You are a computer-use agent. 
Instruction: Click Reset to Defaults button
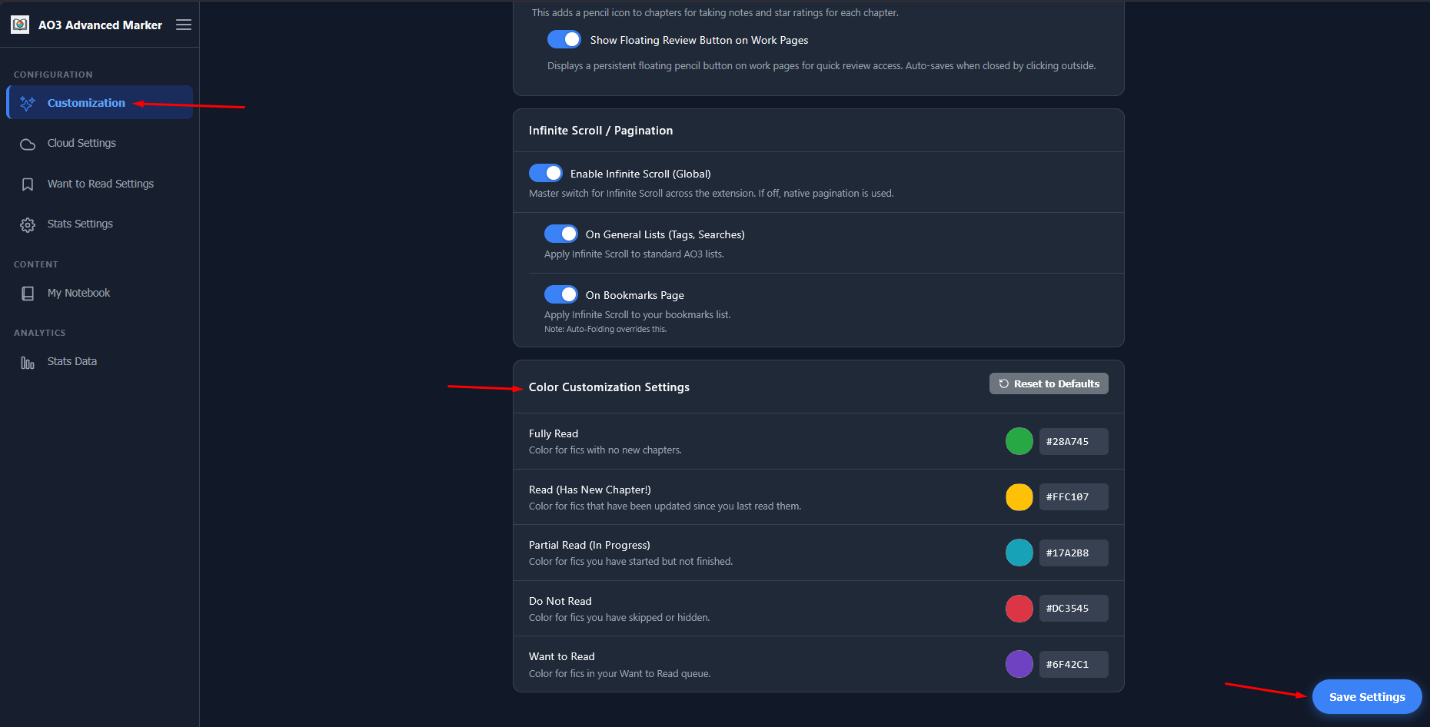1049,383
